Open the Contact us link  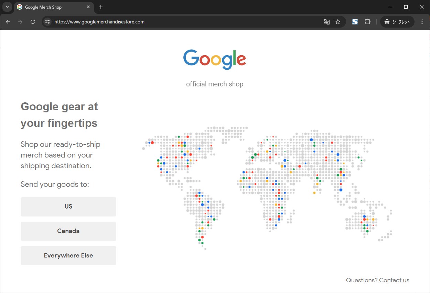pyautogui.click(x=394, y=280)
